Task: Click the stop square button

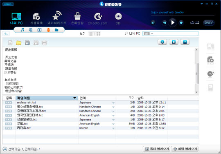Action: [174, 42]
